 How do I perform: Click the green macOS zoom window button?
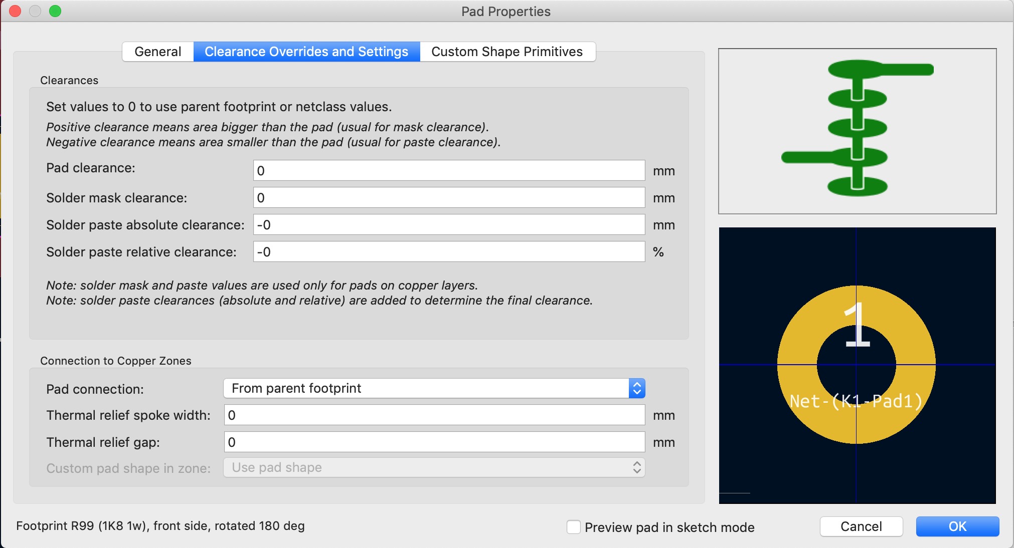click(55, 11)
